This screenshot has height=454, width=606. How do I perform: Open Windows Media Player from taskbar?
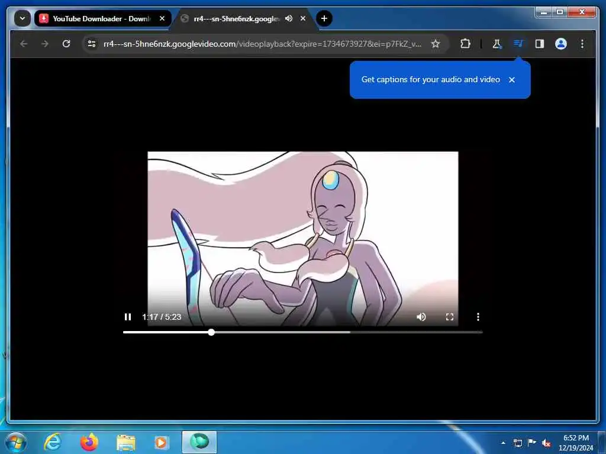162,442
